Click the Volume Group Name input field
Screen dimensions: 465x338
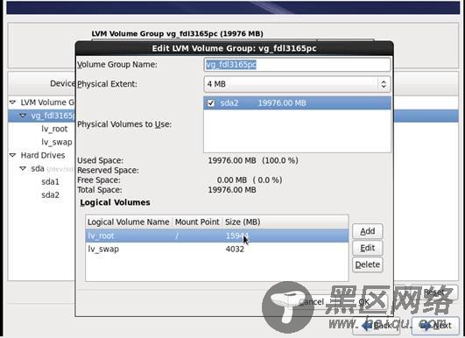pyautogui.click(x=297, y=64)
